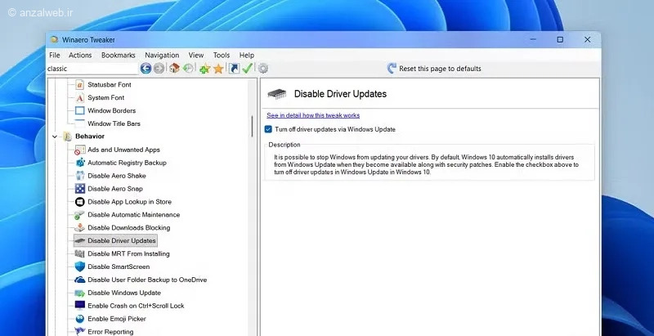Select Disable SmartScreen tree item
Image resolution: width=654 pixels, height=336 pixels.
point(119,267)
